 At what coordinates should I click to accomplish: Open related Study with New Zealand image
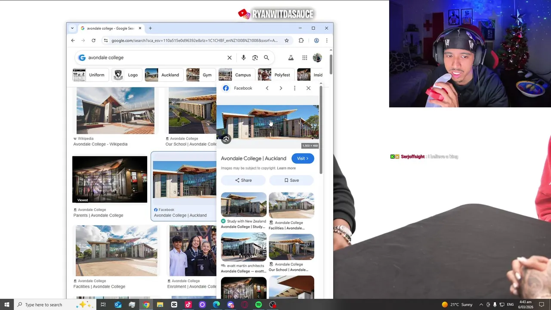(x=244, y=205)
